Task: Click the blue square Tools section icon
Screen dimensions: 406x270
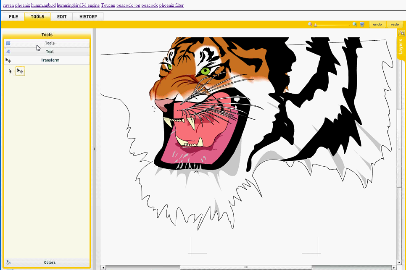Action: 8,43
